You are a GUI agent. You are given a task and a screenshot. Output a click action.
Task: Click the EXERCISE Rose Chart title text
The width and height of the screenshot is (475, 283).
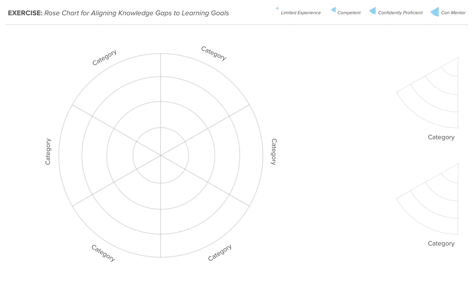point(118,13)
